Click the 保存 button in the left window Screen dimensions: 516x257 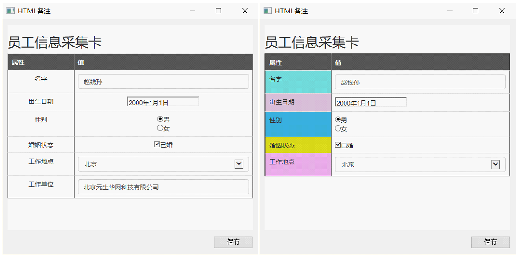tap(233, 242)
